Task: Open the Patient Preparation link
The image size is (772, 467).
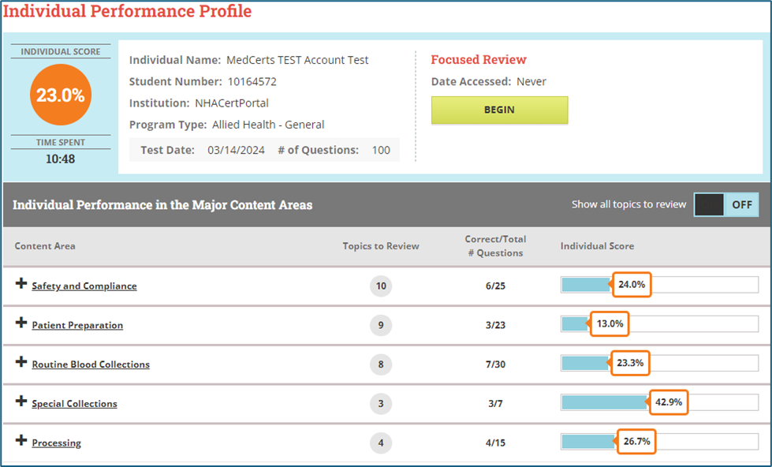Action: click(77, 325)
